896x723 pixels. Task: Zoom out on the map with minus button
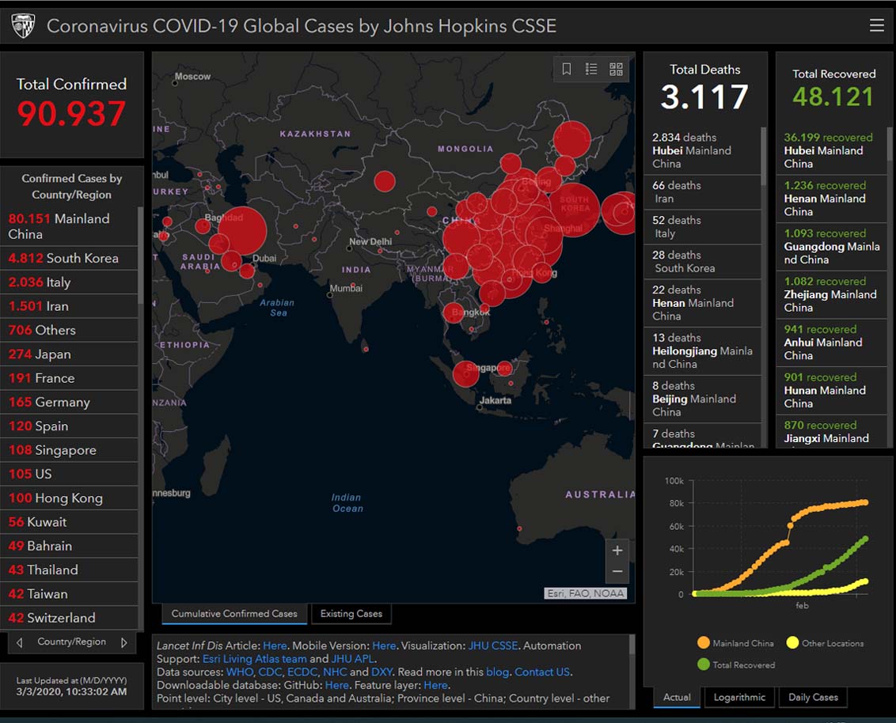617,572
